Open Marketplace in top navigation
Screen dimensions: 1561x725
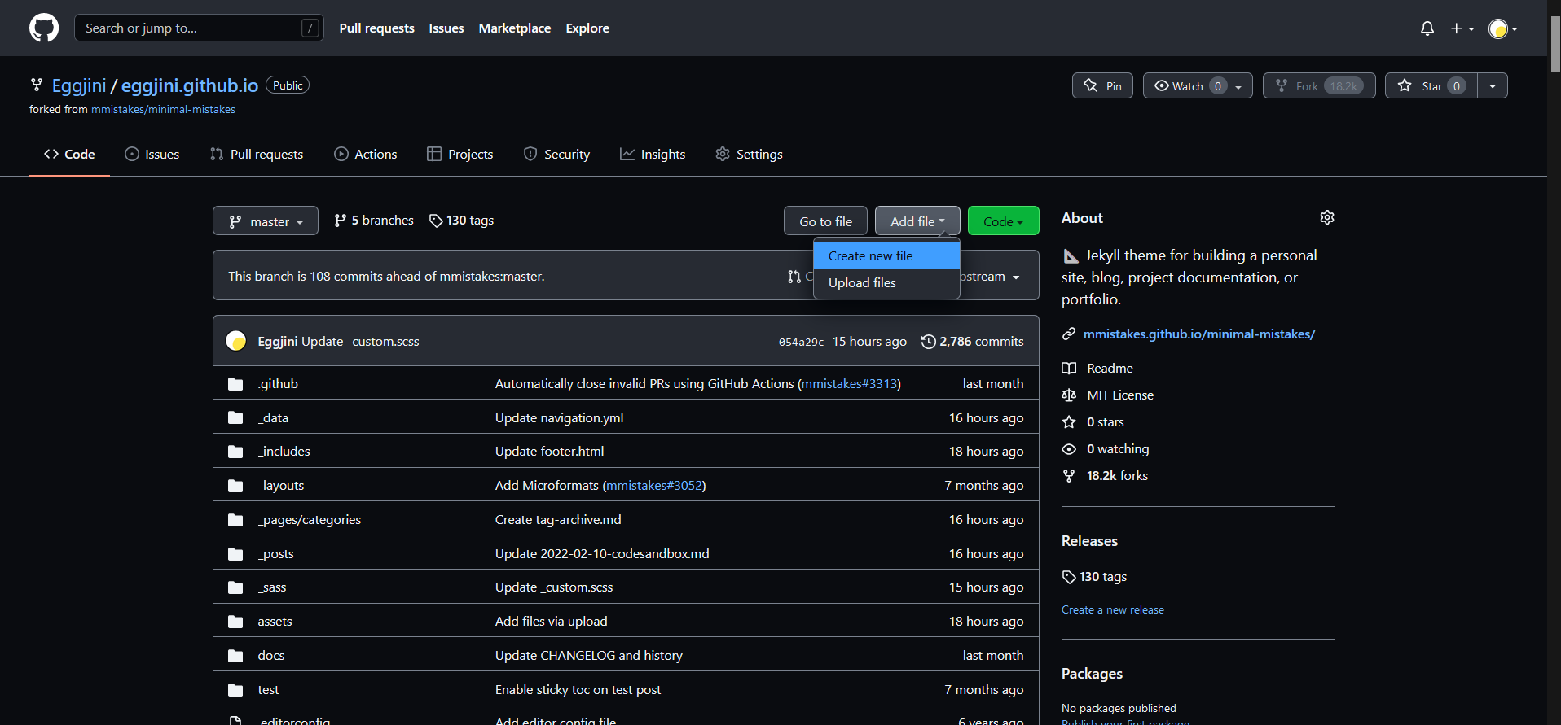point(514,28)
